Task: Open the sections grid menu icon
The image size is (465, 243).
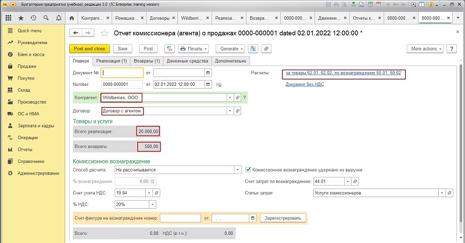Action: pyautogui.click(x=8, y=18)
